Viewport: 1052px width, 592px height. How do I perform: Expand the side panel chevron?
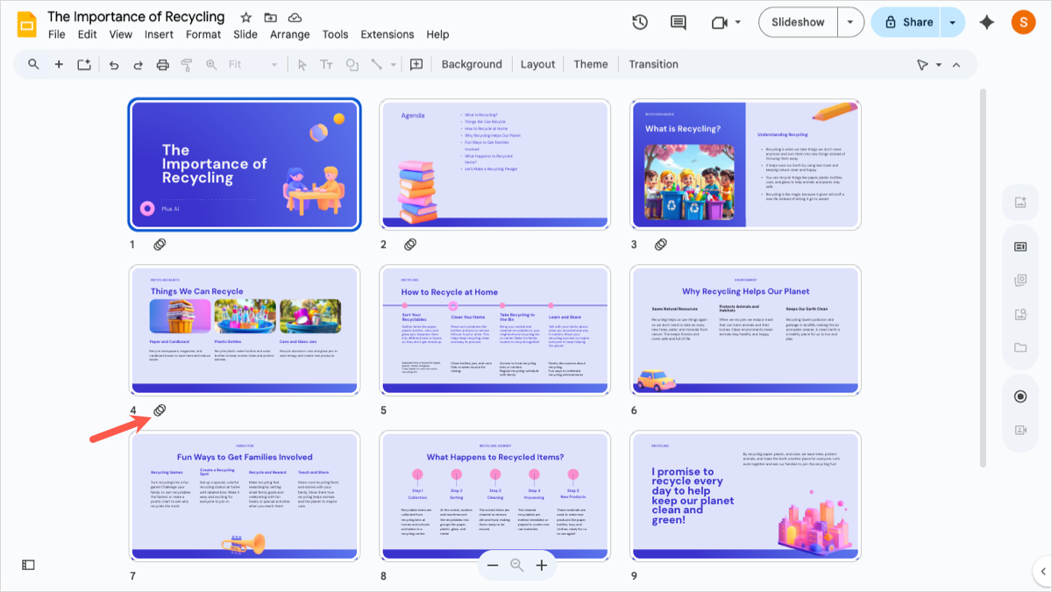1042,571
